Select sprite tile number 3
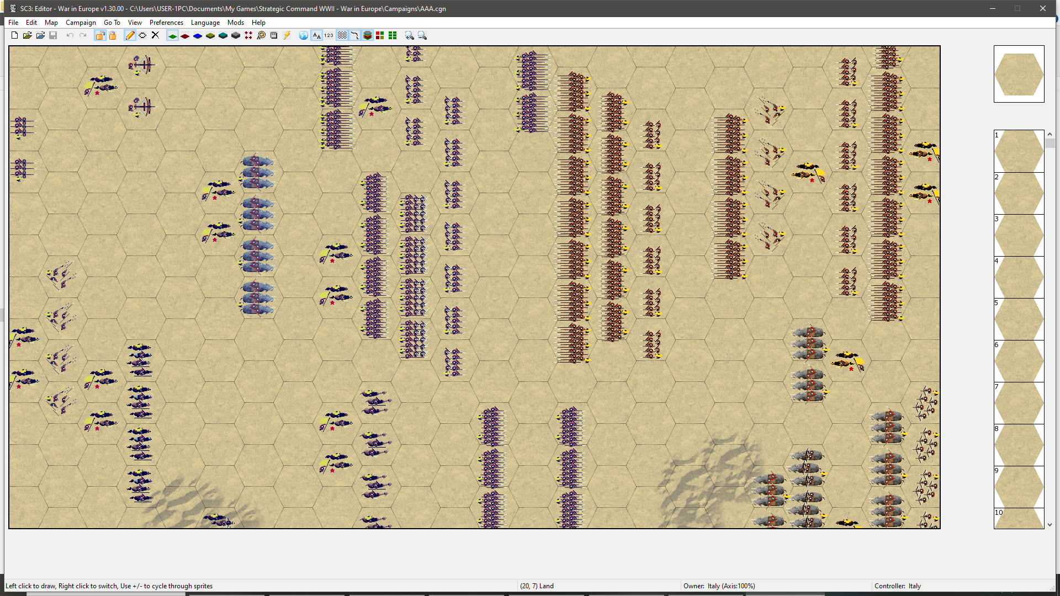The width and height of the screenshot is (1060, 596). 1019,235
